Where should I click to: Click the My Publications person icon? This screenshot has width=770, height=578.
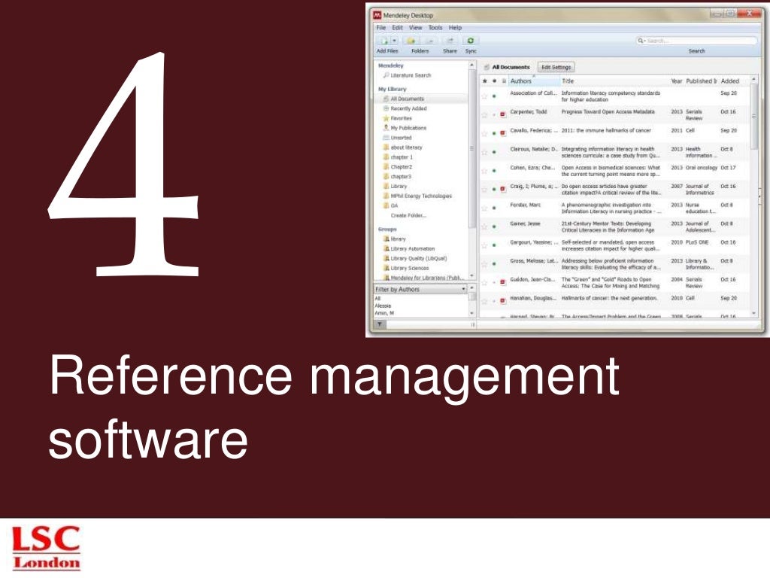click(386, 128)
